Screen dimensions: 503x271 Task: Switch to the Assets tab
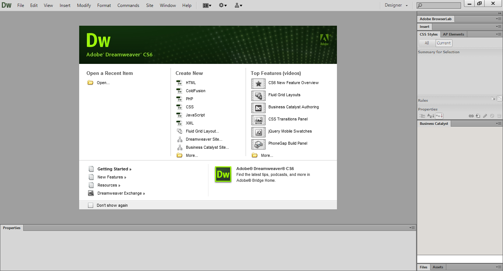coord(438,267)
